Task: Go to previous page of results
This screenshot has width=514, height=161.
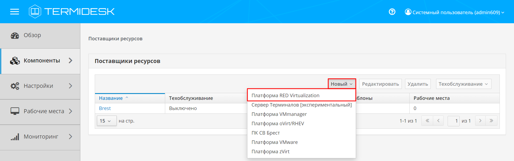Action: tap(438, 121)
